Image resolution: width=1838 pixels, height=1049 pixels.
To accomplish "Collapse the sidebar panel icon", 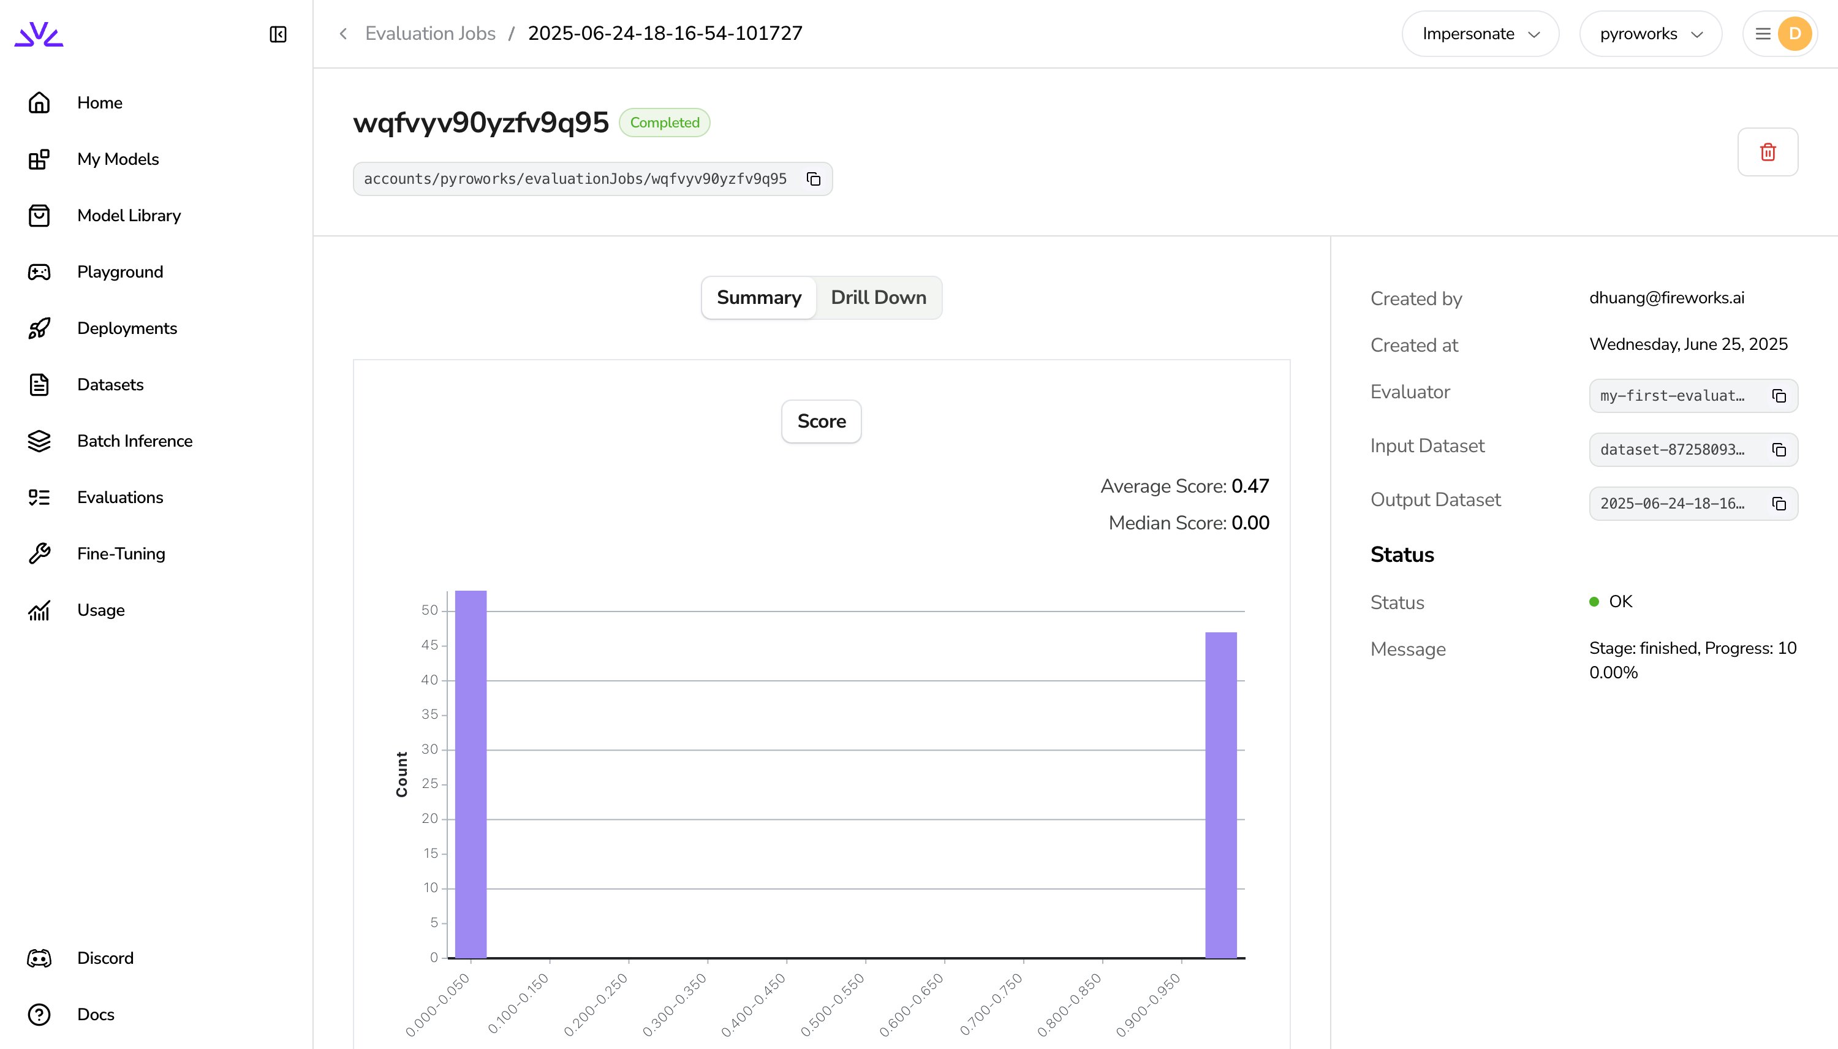I will point(278,34).
